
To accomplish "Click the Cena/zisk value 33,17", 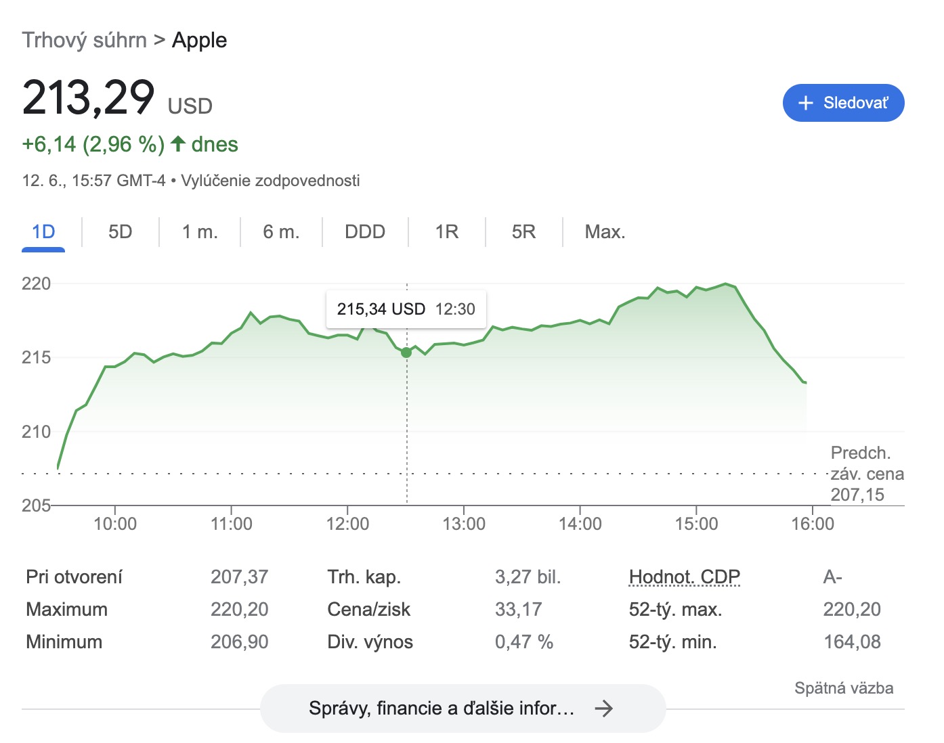I will pyautogui.click(x=518, y=609).
